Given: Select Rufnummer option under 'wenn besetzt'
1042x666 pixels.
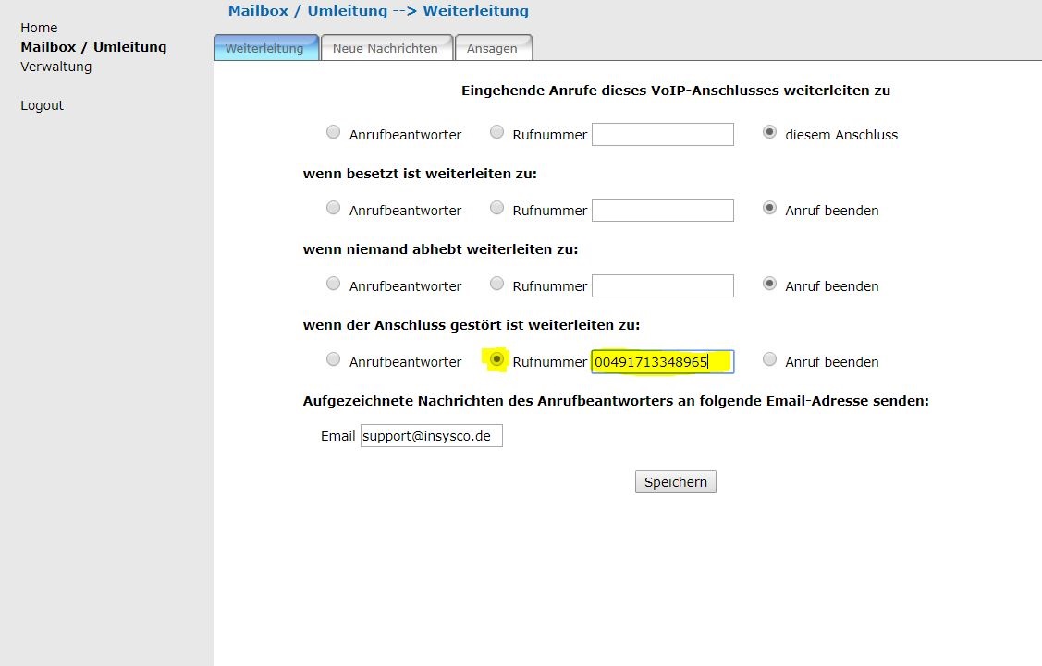Looking at the screenshot, I should [496, 209].
